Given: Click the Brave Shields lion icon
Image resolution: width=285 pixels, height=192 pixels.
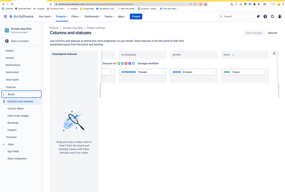Looking at the screenshot, I should pyautogui.click(x=201, y=4).
